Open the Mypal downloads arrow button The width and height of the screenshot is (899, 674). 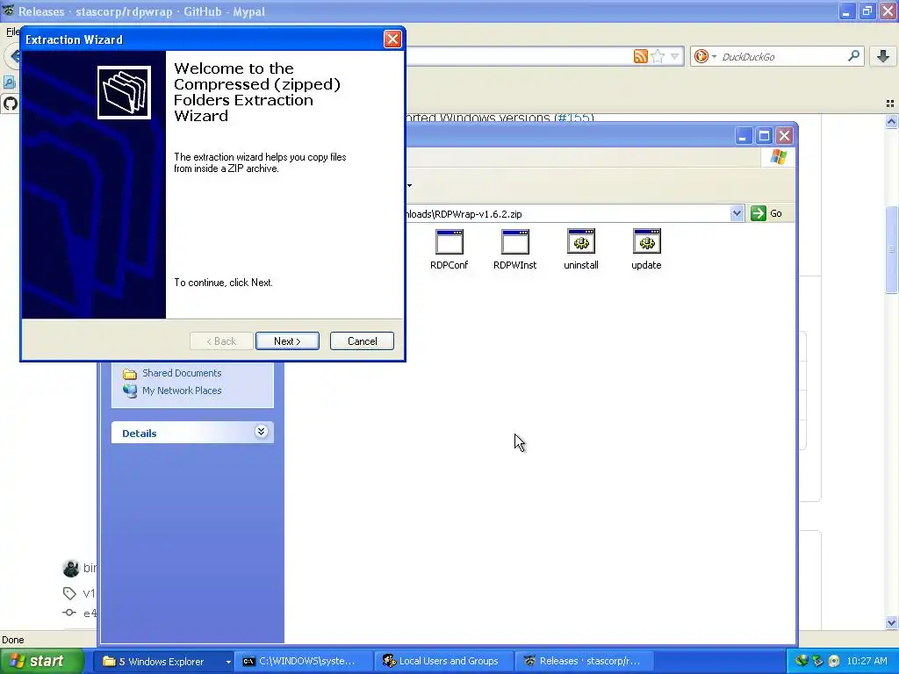(883, 56)
